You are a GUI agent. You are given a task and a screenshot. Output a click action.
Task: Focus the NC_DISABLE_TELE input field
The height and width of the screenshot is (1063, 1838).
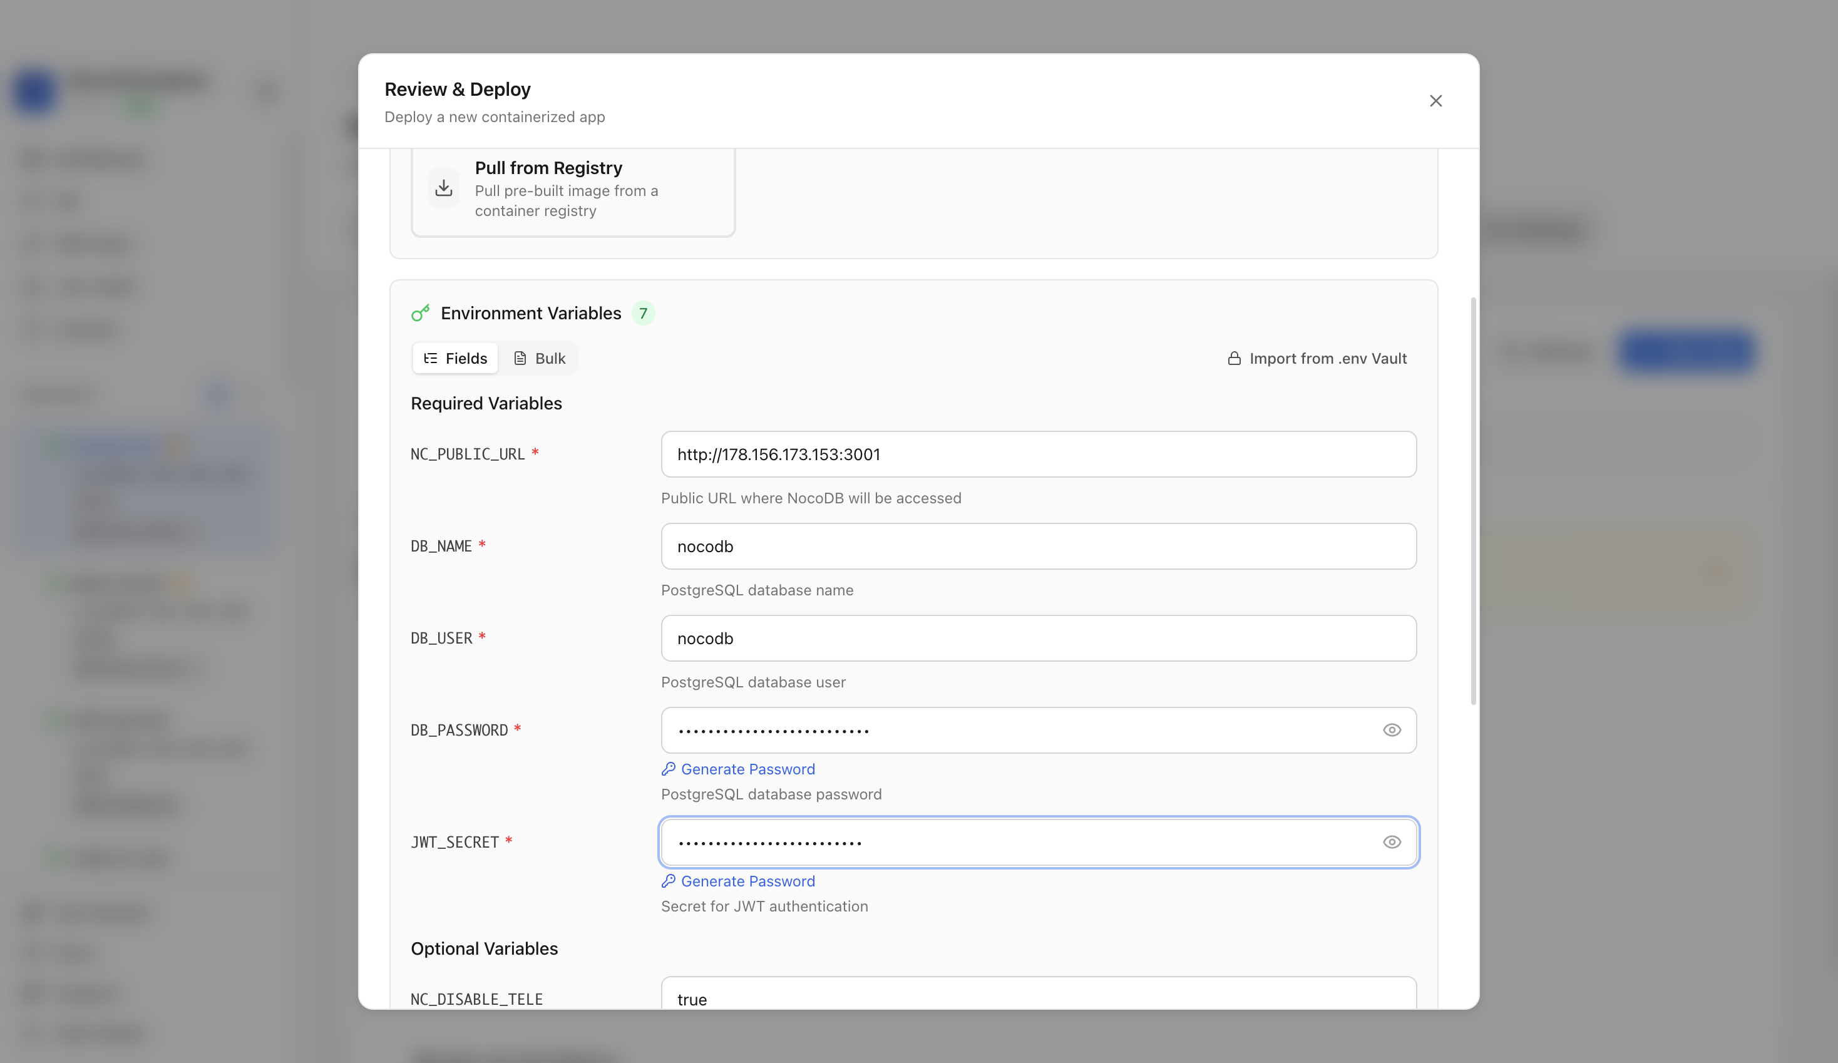click(x=1039, y=994)
